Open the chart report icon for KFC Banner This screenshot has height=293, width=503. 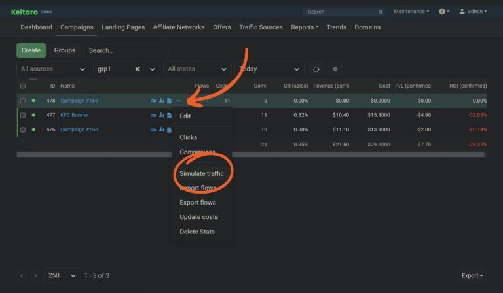[x=161, y=115]
